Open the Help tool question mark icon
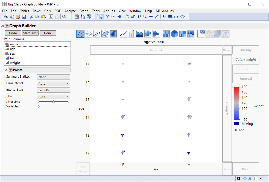The image size is (269, 182). (107, 17)
